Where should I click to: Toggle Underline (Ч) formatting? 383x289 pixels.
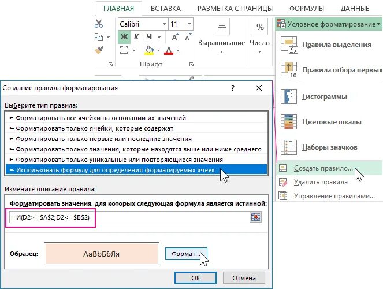point(150,37)
